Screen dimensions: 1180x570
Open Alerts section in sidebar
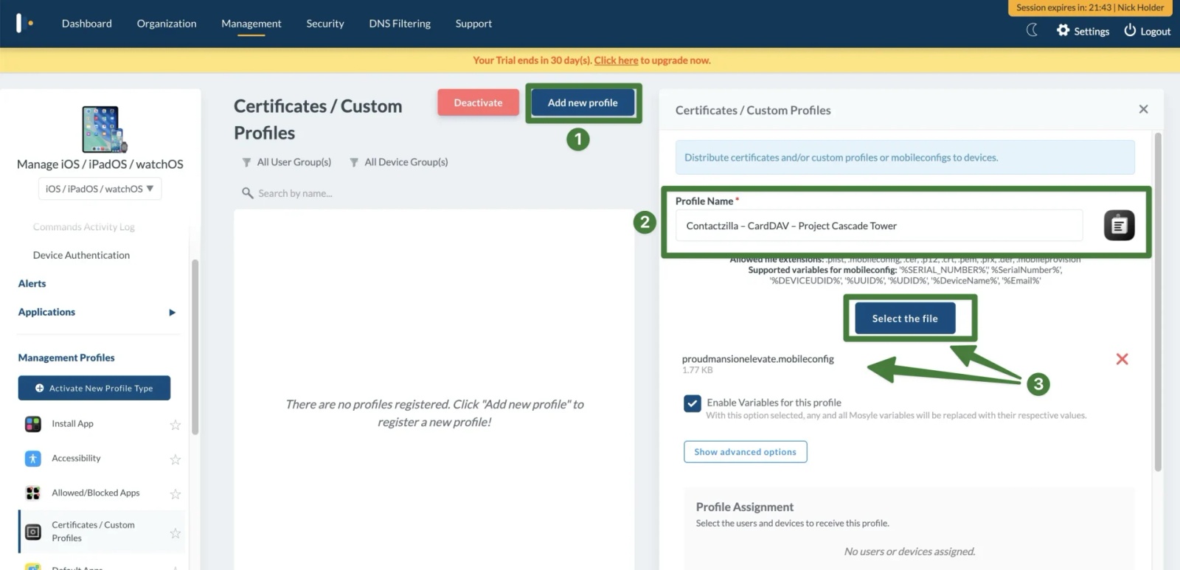click(32, 284)
